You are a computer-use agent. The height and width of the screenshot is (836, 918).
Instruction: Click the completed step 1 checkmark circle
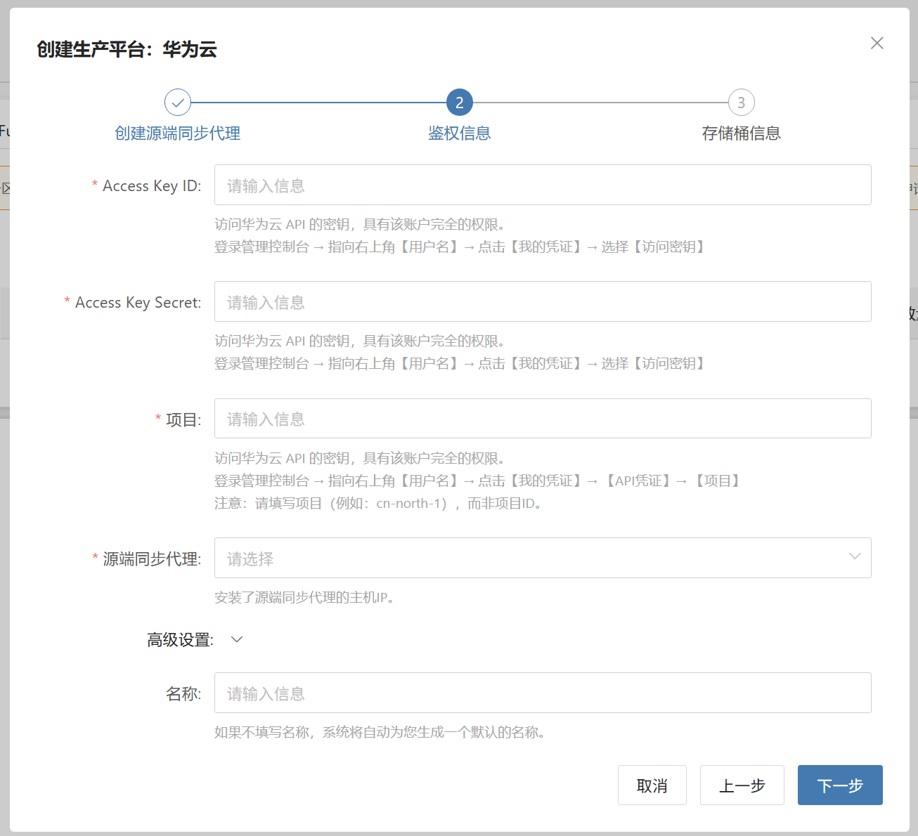178,103
